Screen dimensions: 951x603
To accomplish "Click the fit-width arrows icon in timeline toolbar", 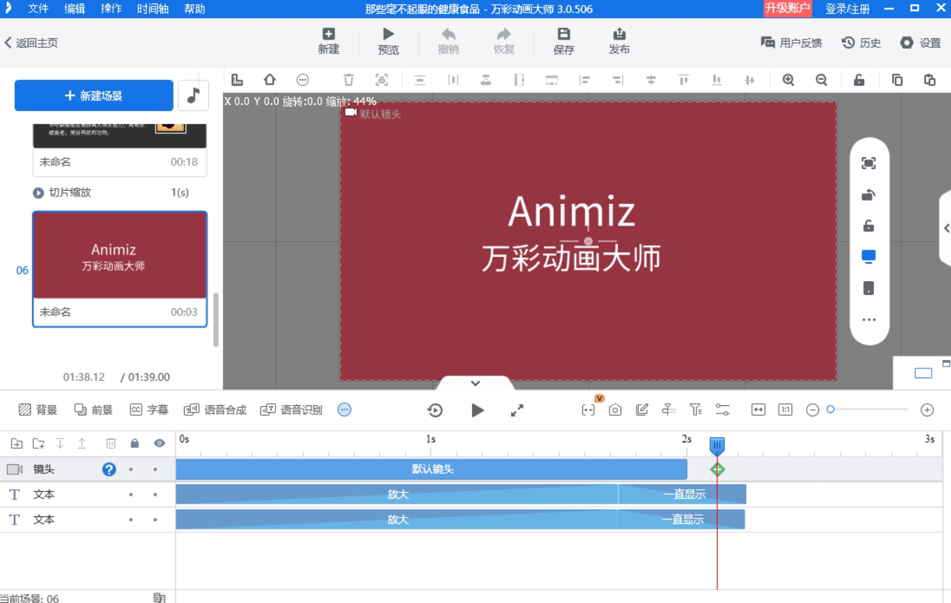I will click(758, 410).
